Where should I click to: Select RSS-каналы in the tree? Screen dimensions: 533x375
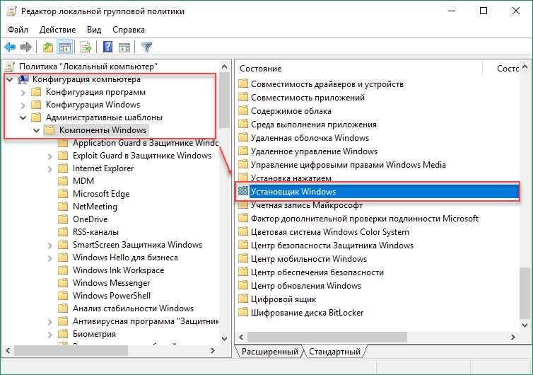(x=95, y=232)
